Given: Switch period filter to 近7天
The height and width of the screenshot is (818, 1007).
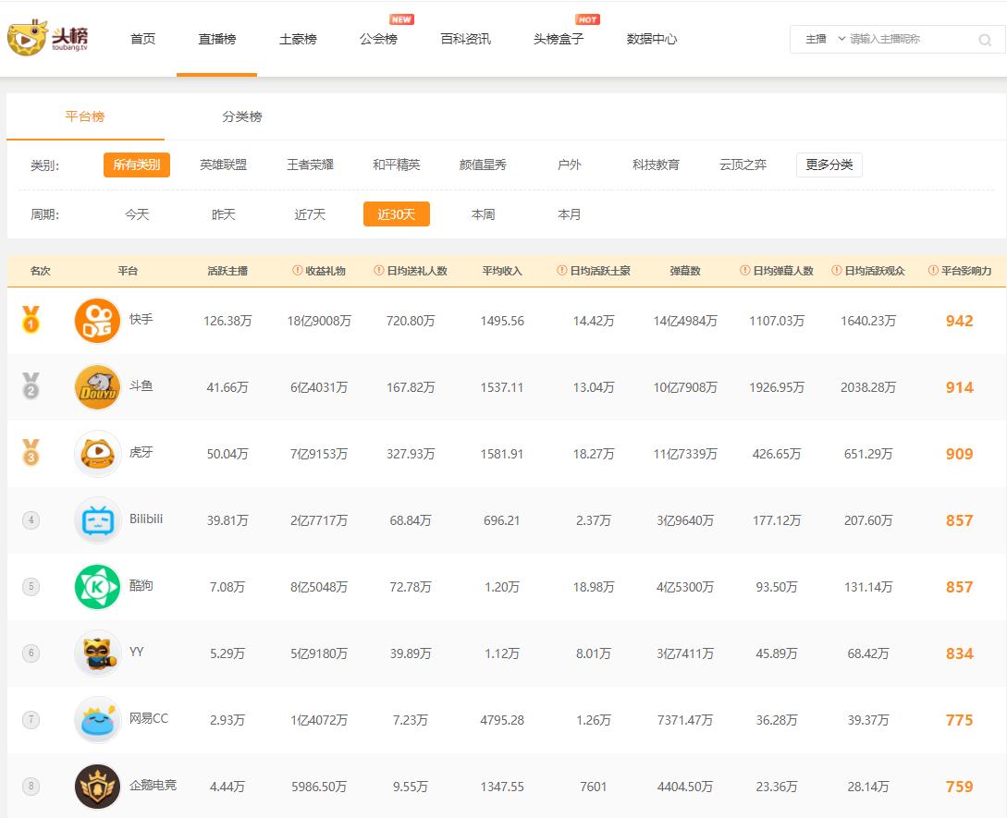Looking at the screenshot, I should [310, 214].
